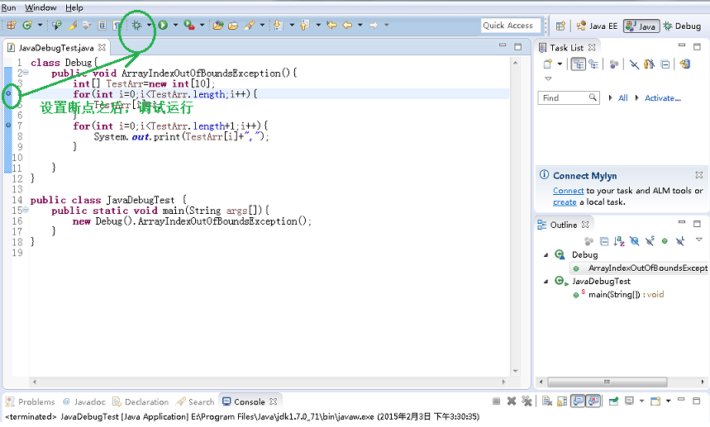Open the Run menu

8,7
